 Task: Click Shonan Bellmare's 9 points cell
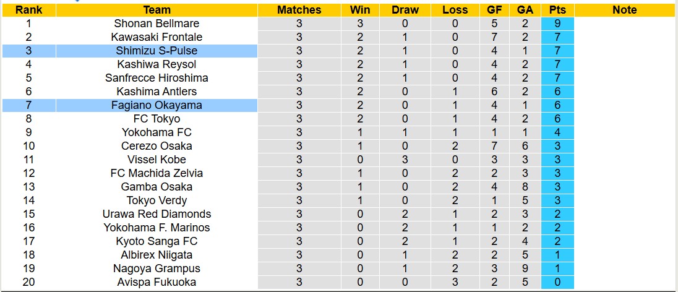557,24
